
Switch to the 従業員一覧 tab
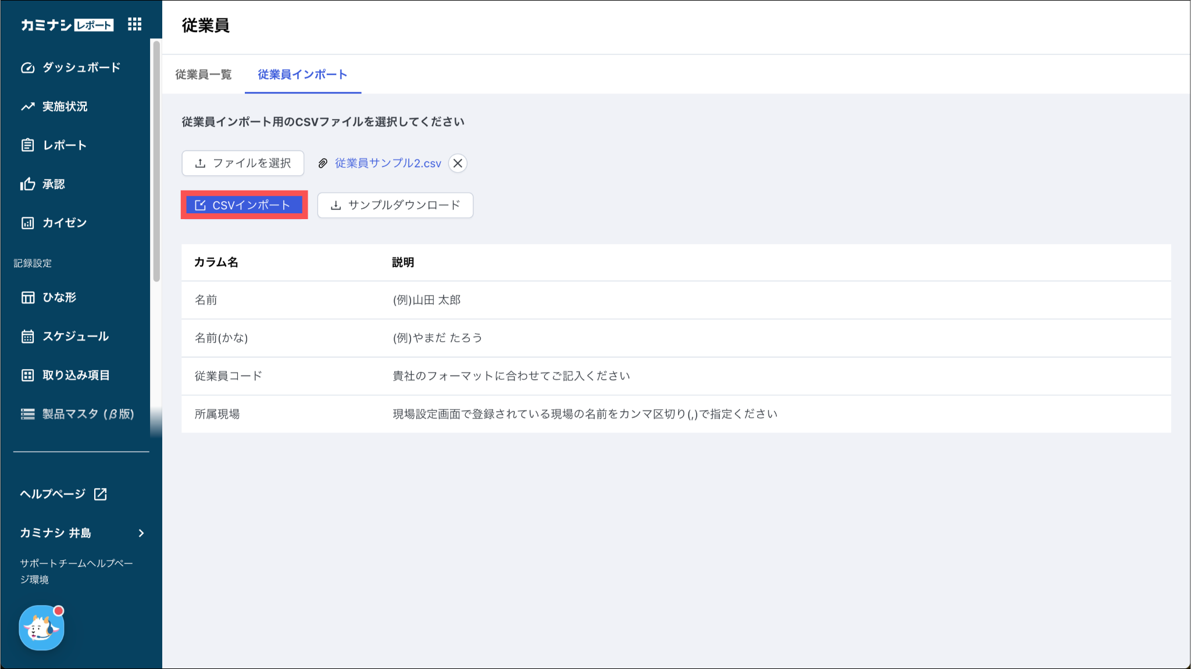[x=204, y=74]
